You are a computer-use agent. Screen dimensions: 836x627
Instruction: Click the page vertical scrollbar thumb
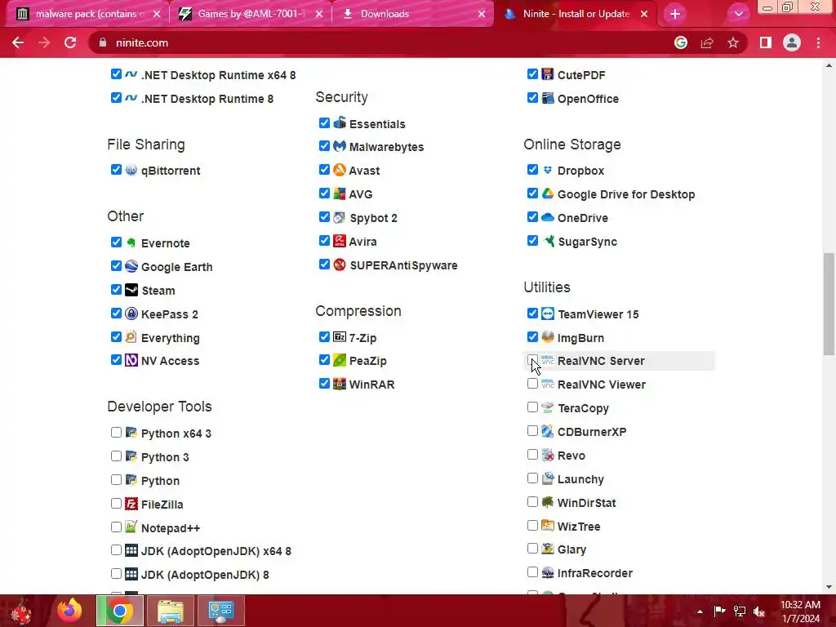point(829,304)
